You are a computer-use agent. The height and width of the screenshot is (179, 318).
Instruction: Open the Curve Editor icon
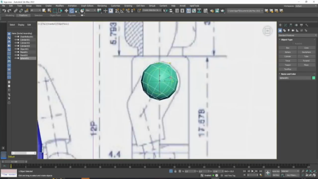click(194, 11)
